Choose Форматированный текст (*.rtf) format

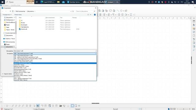55,69
